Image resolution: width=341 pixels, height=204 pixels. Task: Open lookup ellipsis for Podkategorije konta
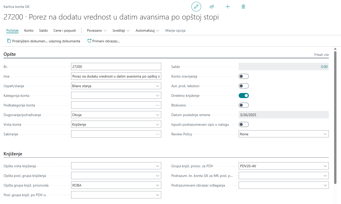coord(157,105)
